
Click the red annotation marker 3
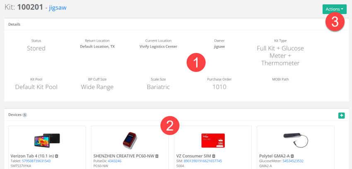tap(335, 22)
